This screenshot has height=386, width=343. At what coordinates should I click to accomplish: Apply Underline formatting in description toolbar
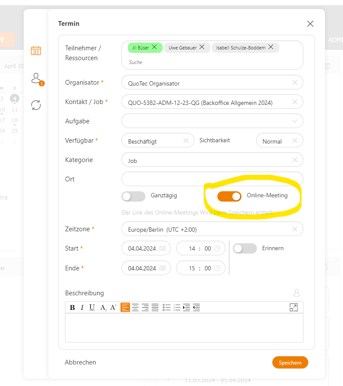point(92,307)
